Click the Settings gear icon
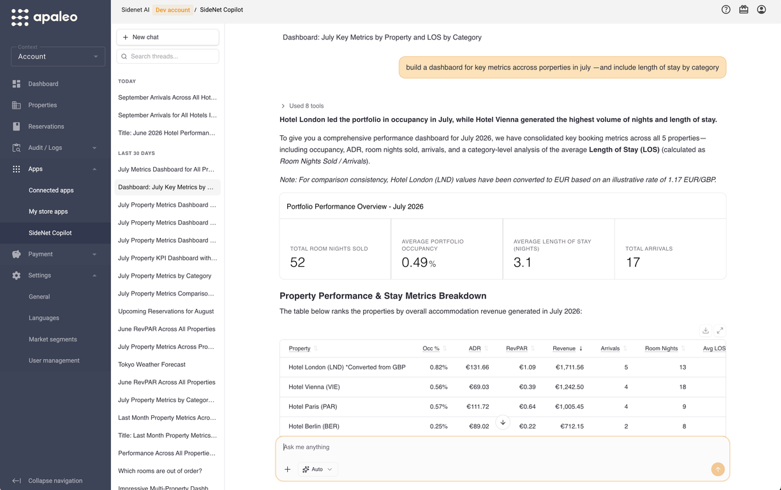 coord(17,276)
